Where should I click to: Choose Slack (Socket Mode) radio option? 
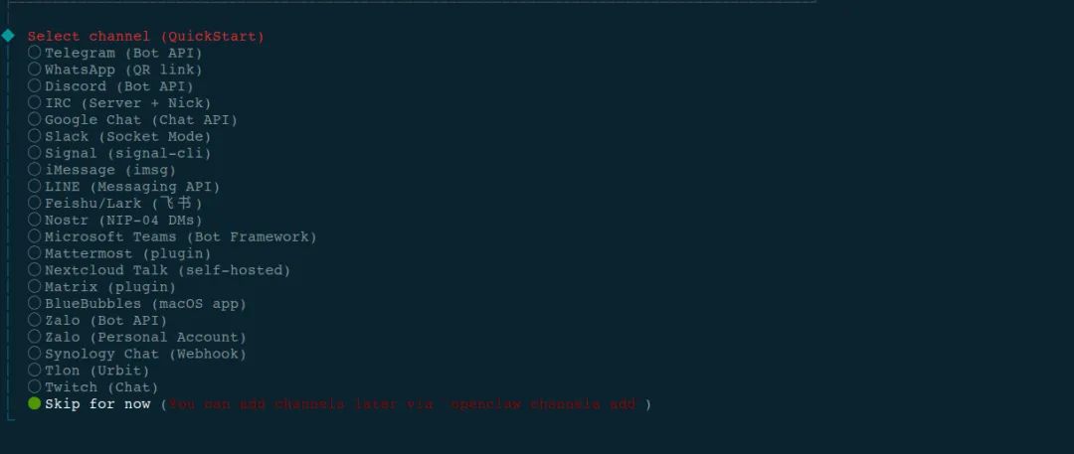point(120,136)
